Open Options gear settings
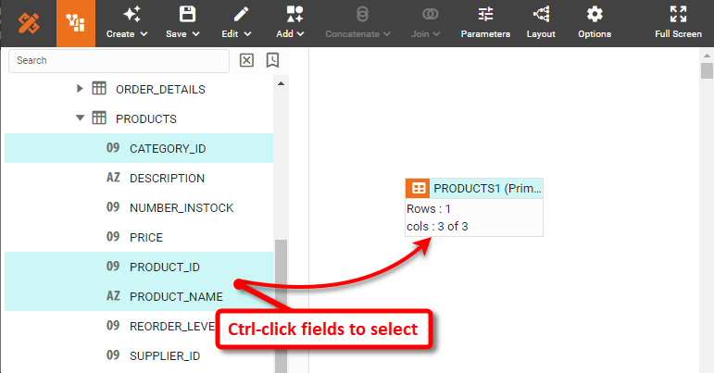This screenshot has height=373, width=714. pos(595,24)
